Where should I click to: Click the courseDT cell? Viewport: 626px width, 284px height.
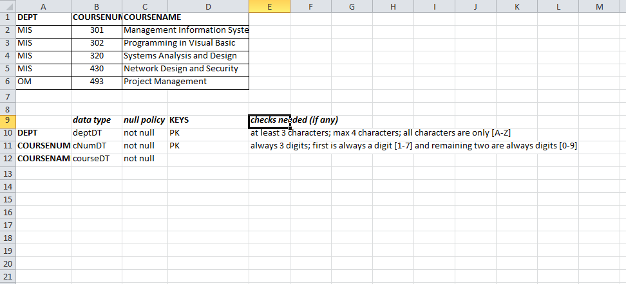click(97, 159)
